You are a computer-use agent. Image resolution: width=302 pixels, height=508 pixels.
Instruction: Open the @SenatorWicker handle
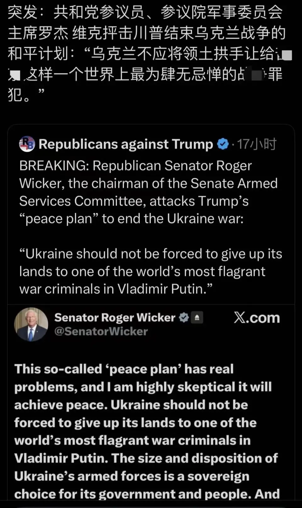click(101, 331)
